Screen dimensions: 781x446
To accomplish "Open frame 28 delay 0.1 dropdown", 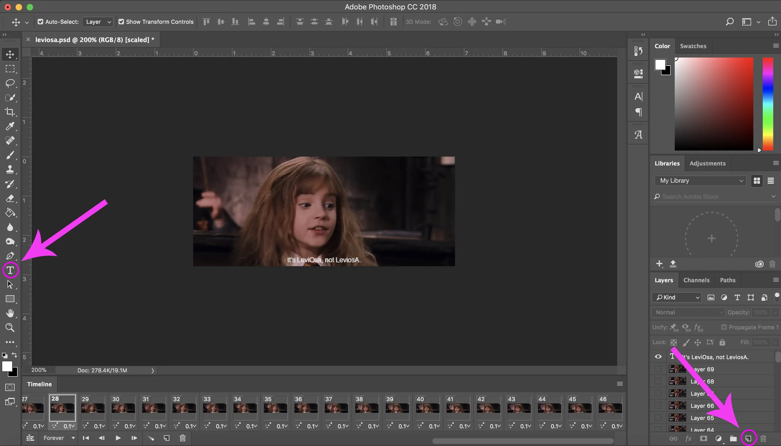I will coord(69,426).
